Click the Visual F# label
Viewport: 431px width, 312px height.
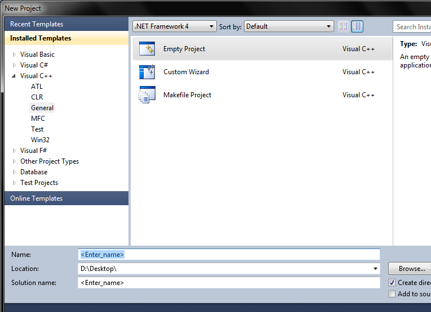point(34,151)
